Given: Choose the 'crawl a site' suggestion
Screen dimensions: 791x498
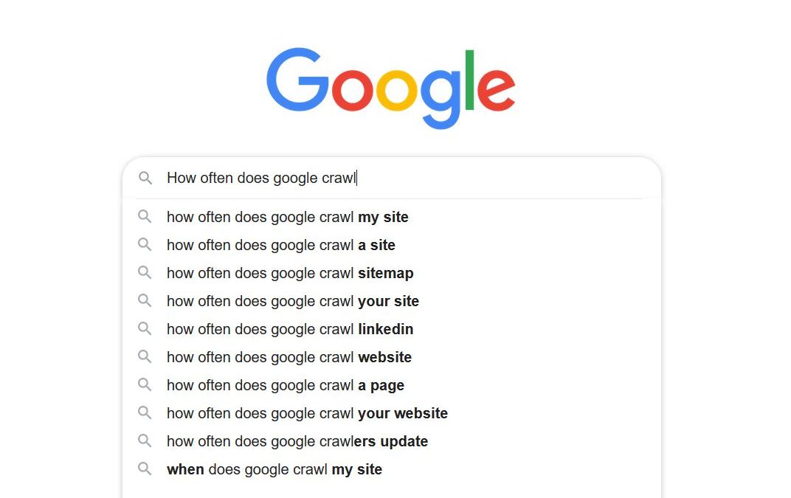Looking at the screenshot, I should (x=280, y=245).
